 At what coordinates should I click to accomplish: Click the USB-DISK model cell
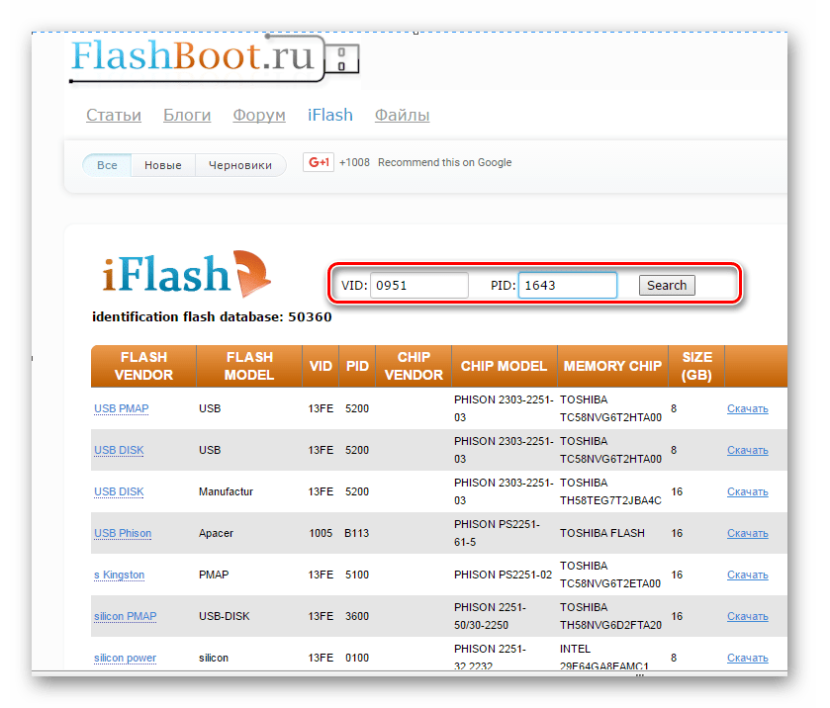click(224, 616)
